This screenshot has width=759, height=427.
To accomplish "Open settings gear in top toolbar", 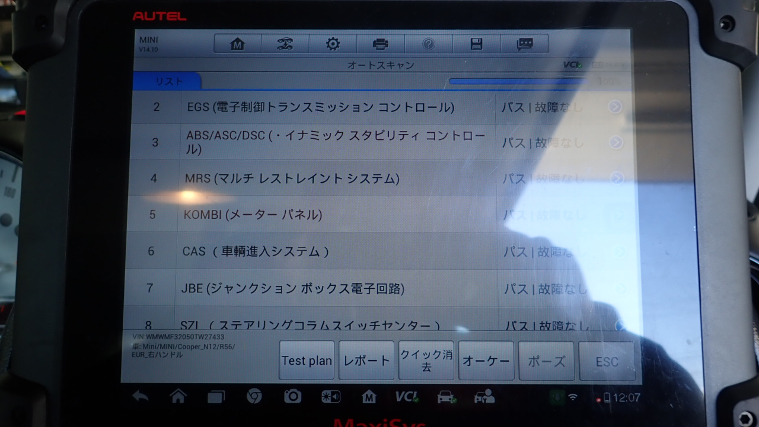I will click(333, 44).
